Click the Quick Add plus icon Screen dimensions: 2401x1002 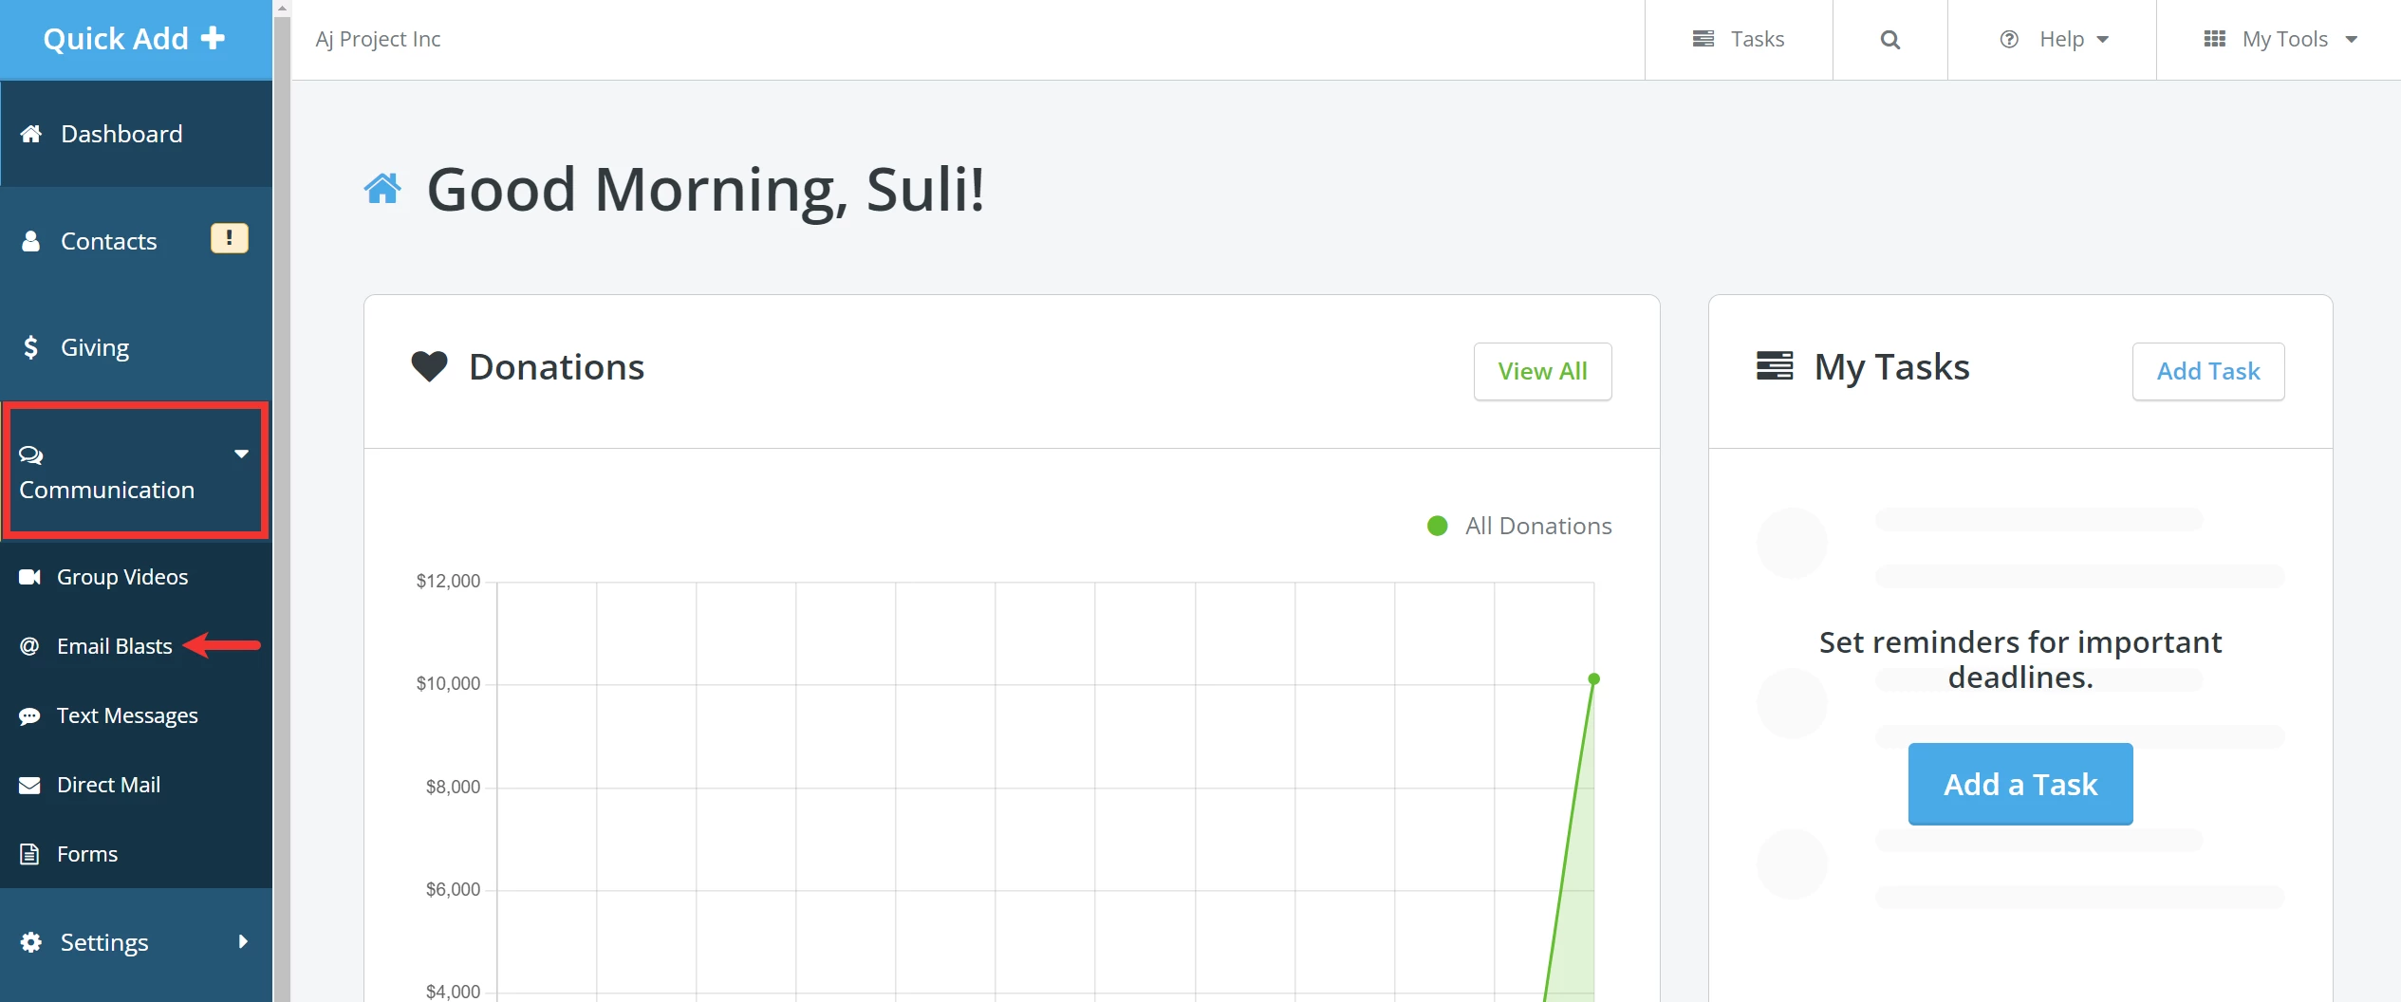pos(214,38)
